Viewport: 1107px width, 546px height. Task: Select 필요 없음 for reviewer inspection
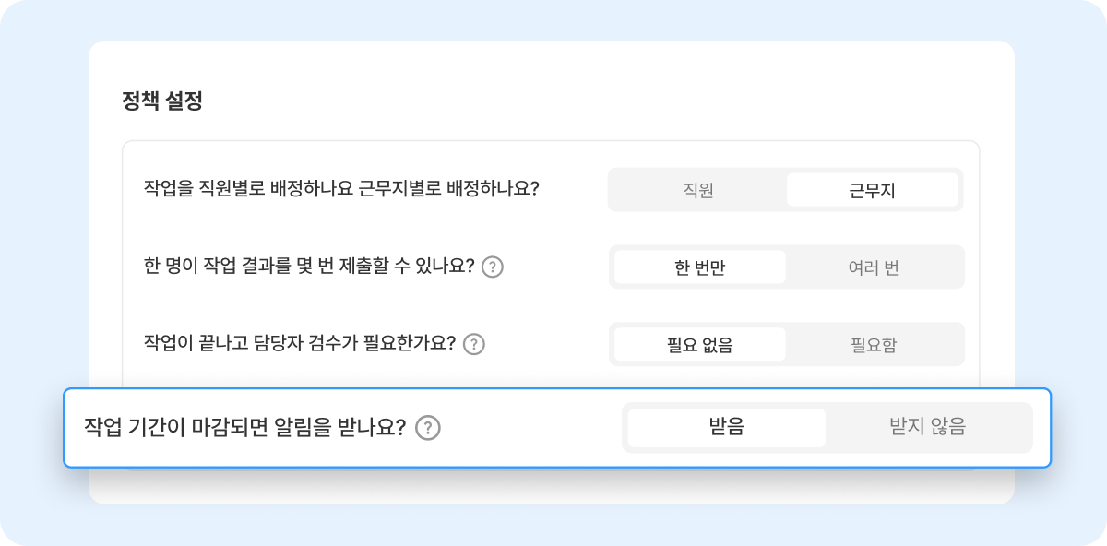[x=700, y=345]
